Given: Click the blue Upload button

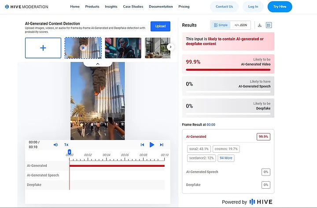Looking at the screenshot, I should click(160, 26).
